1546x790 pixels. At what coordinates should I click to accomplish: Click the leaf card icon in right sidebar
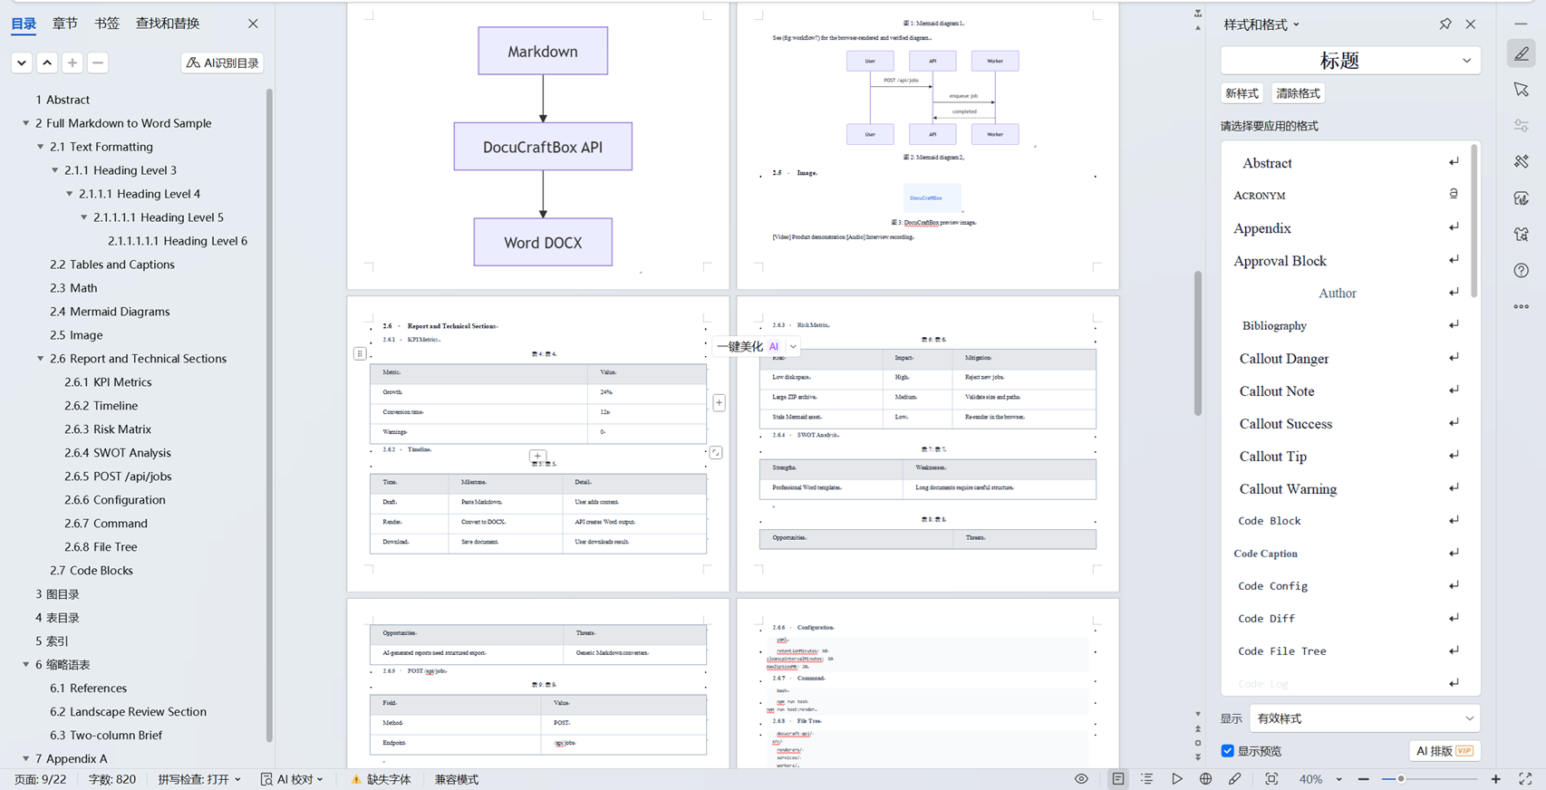pos(1522,198)
